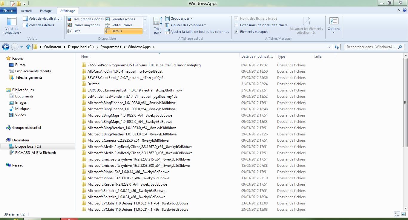Click Masquer les éléments sélectionnés

pyautogui.click(x=306, y=26)
